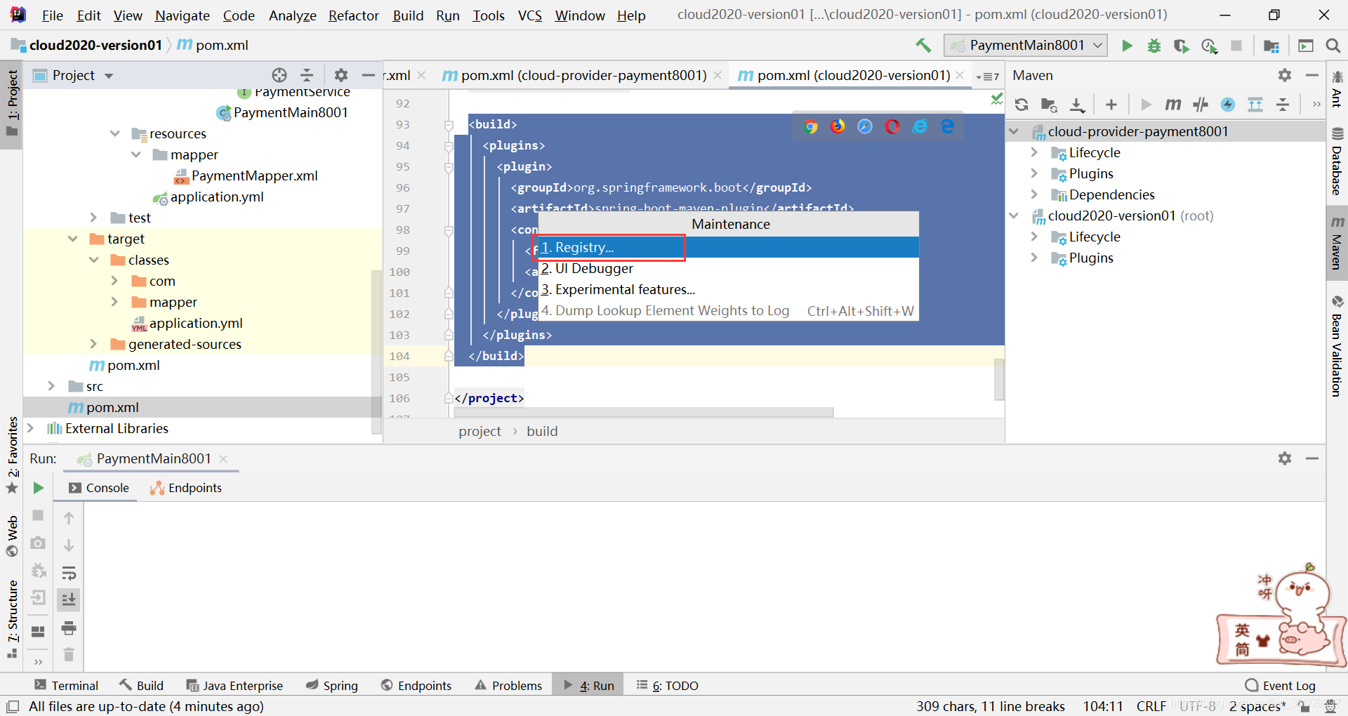
Task: Collapse all in Maven panel
Action: click(1283, 105)
